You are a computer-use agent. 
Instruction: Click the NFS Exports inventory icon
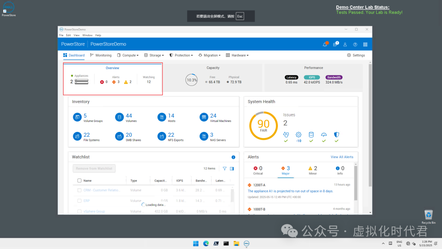point(162,136)
